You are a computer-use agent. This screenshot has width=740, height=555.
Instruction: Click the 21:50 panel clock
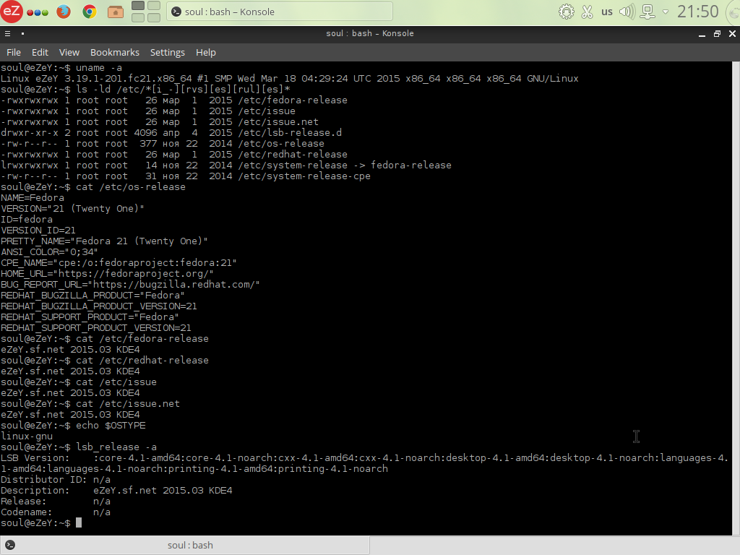pos(698,12)
